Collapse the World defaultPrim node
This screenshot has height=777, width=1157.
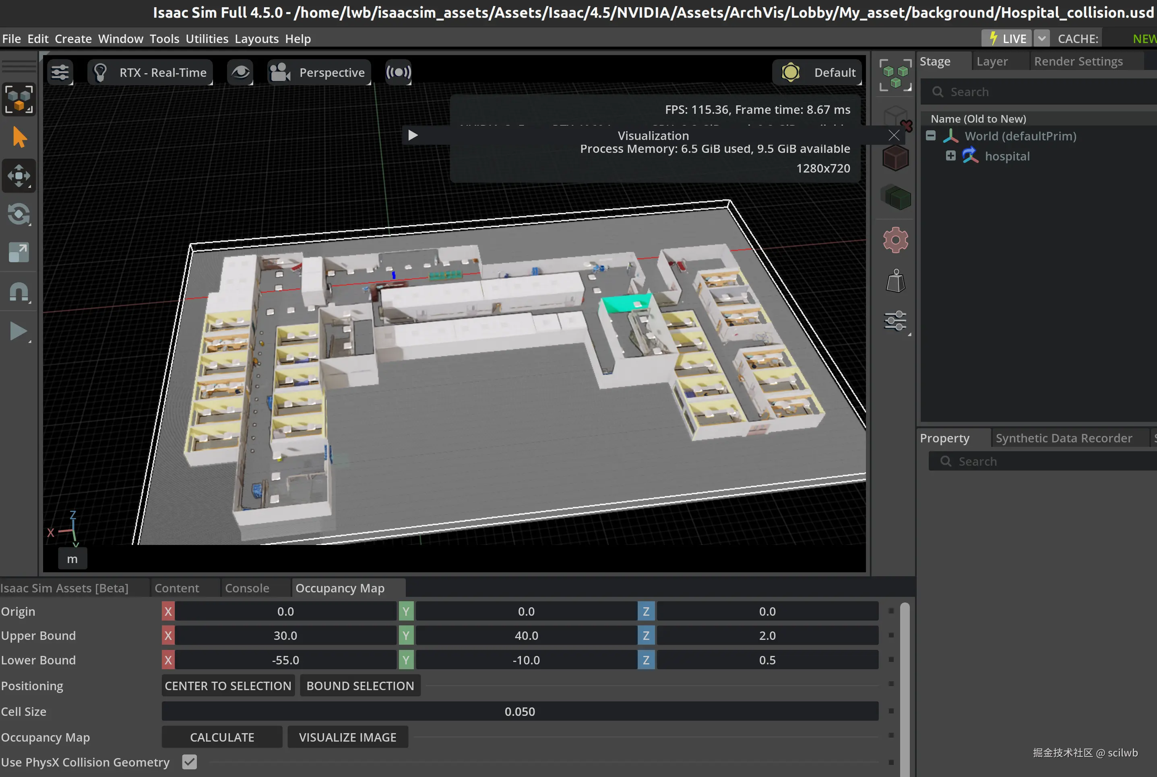[930, 136]
